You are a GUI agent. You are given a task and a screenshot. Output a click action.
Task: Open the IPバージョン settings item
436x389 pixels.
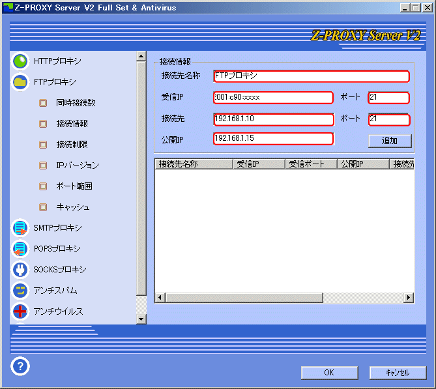pos(78,166)
